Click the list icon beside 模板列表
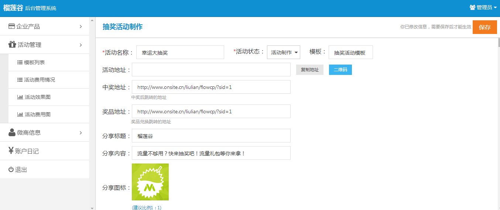This screenshot has height=210, width=500. 20,63
